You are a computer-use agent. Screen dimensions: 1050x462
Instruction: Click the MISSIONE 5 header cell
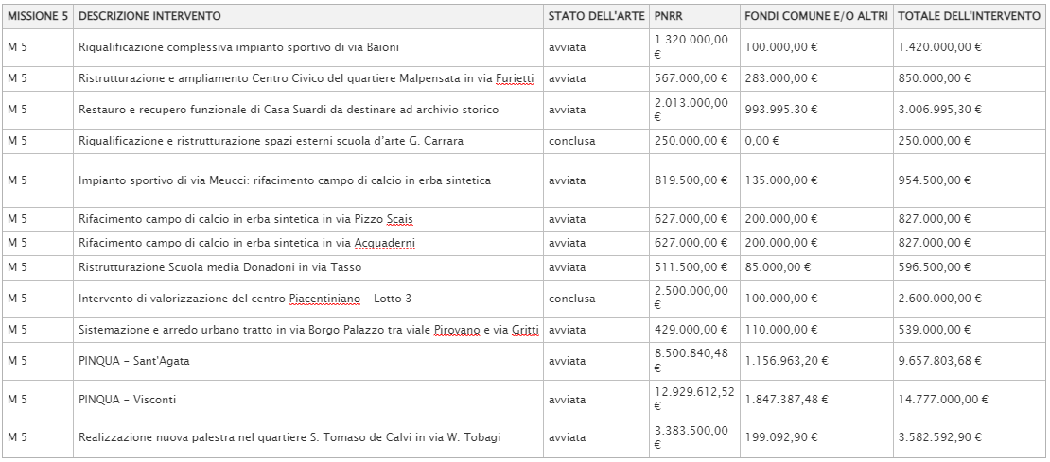tap(38, 16)
